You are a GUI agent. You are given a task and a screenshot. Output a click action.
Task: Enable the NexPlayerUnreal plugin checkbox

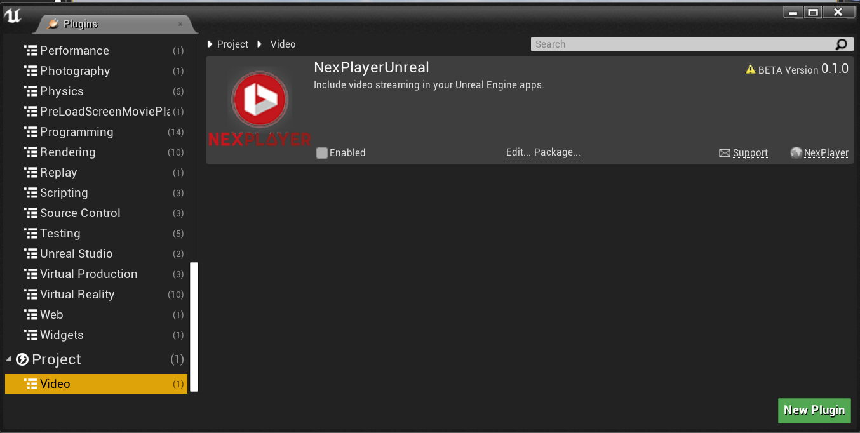point(322,153)
